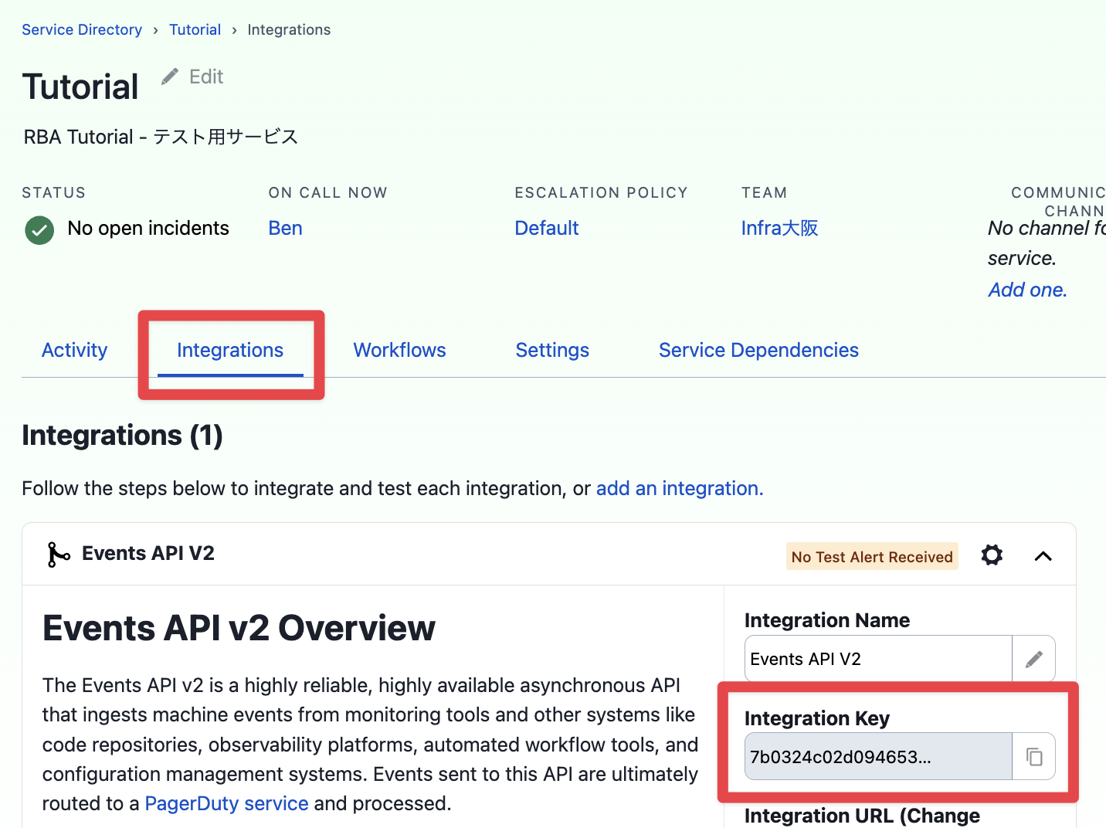Click the add an integration link

point(680,488)
